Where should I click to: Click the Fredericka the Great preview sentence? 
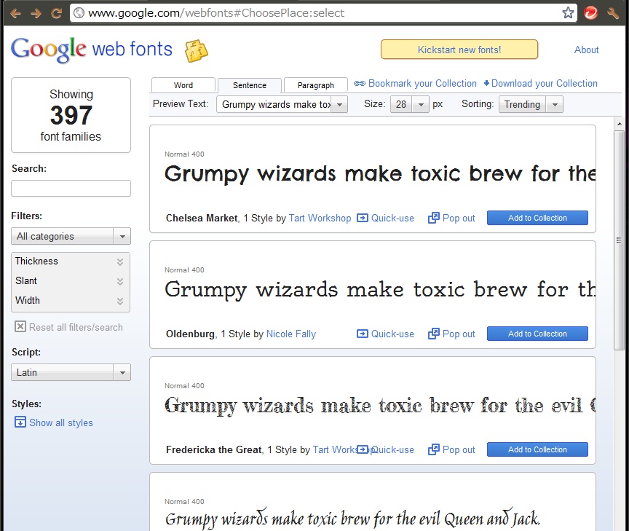(x=380, y=406)
